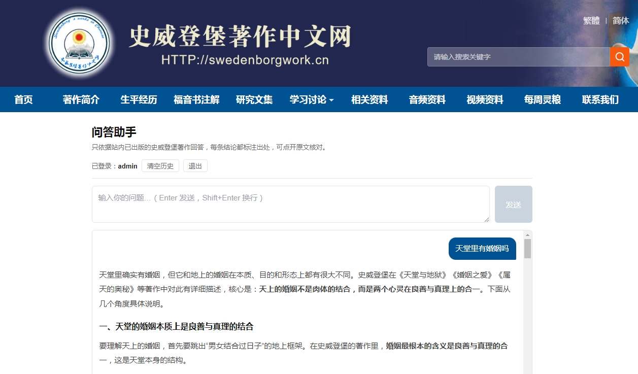Expand the 学习讨论 dropdown menu

(x=312, y=99)
